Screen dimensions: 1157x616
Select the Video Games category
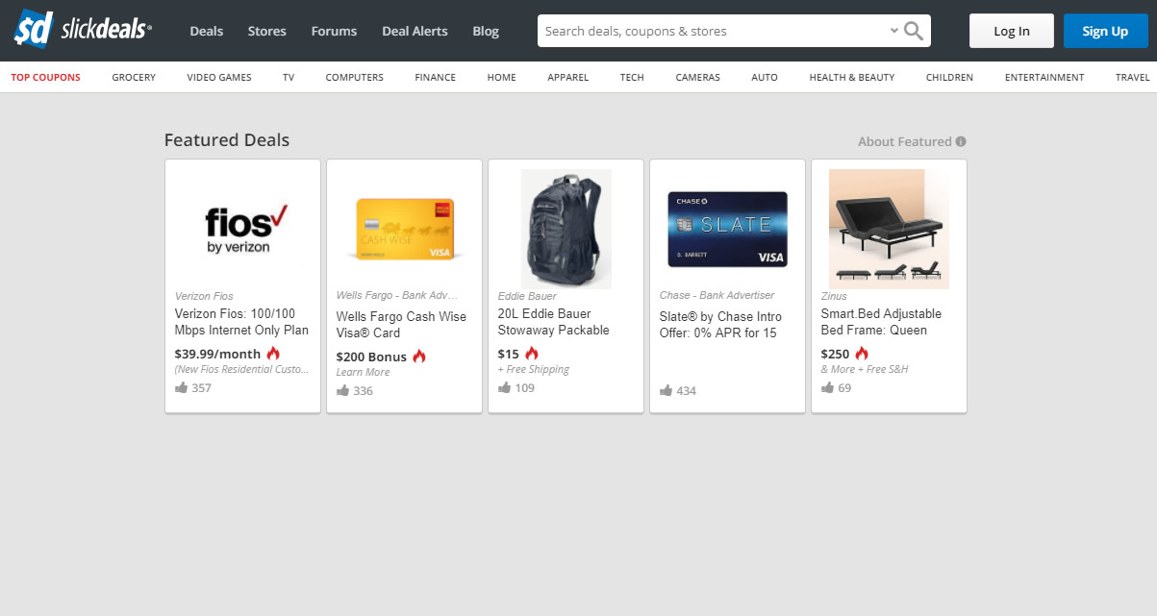pyautogui.click(x=219, y=77)
